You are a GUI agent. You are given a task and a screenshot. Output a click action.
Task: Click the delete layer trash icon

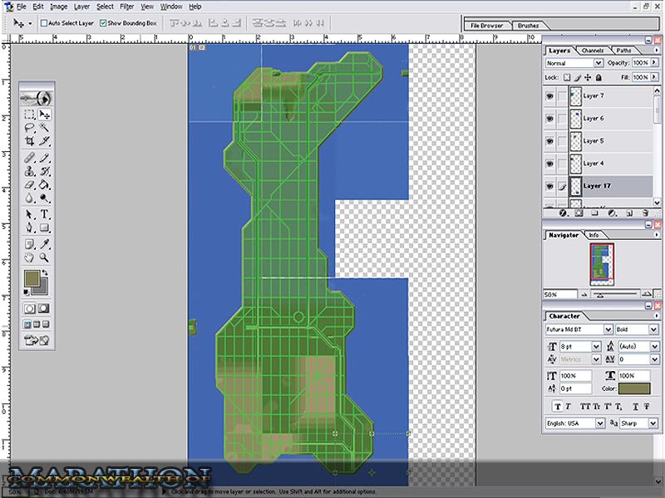point(644,212)
